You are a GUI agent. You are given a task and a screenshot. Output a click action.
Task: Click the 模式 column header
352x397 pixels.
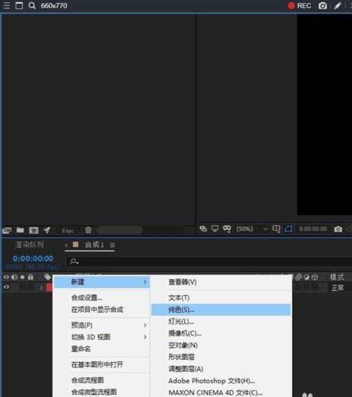[x=337, y=277]
